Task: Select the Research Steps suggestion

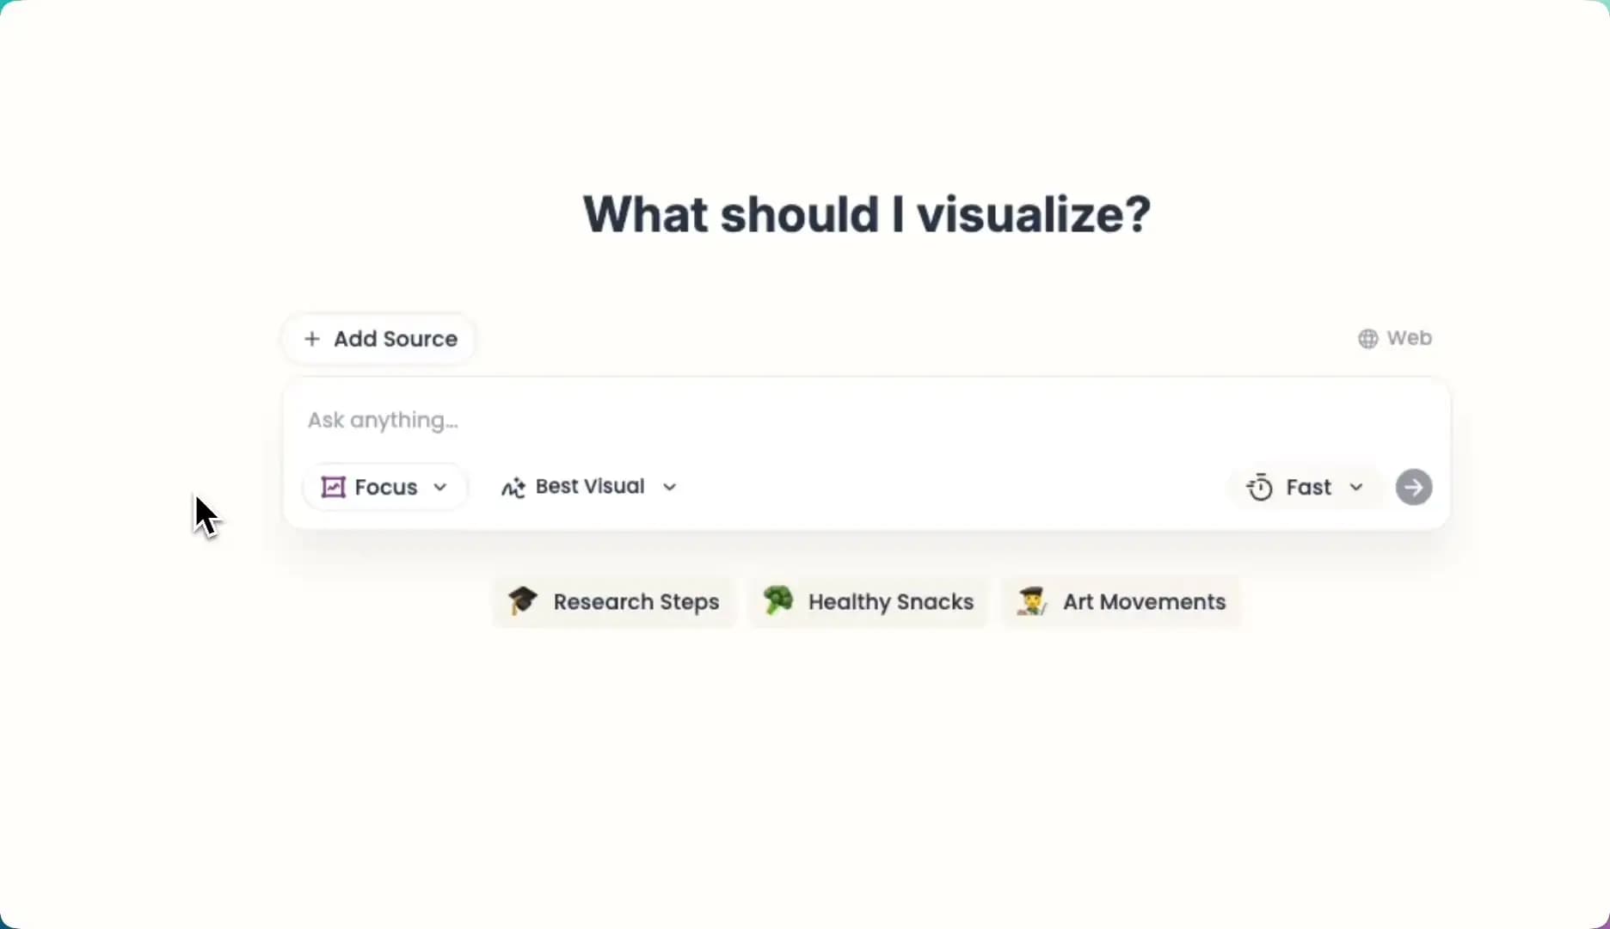Action: 614,601
